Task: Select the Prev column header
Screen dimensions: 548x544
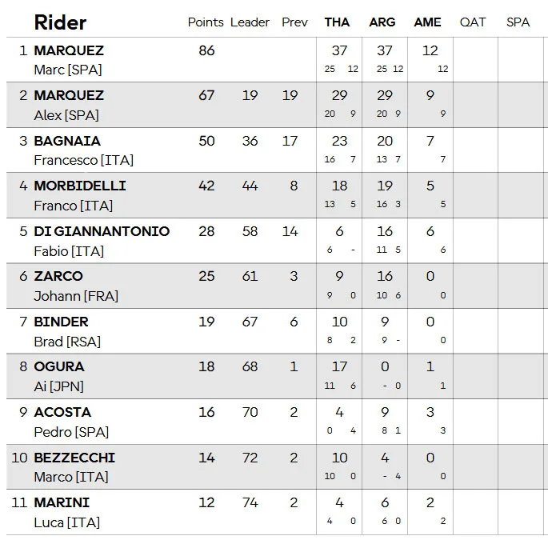Action: [294, 22]
